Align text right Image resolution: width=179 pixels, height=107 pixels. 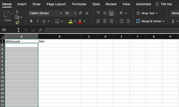[x=111, y=21]
